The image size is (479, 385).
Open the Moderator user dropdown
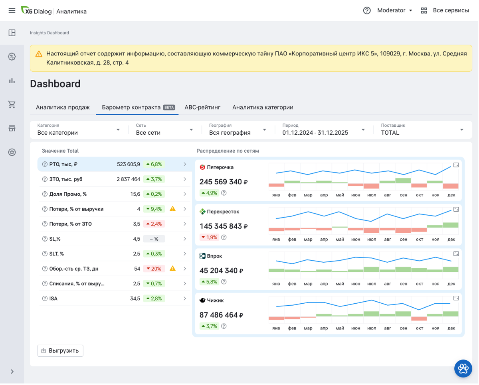395,11
